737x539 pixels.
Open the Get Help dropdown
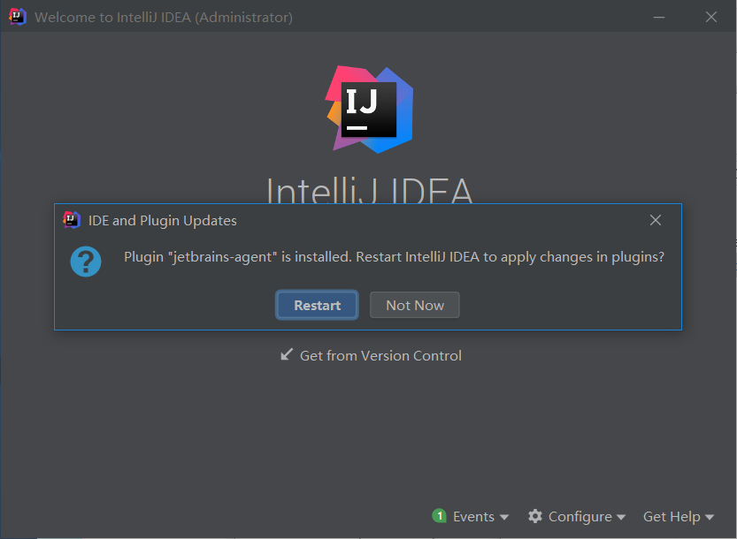click(679, 516)
